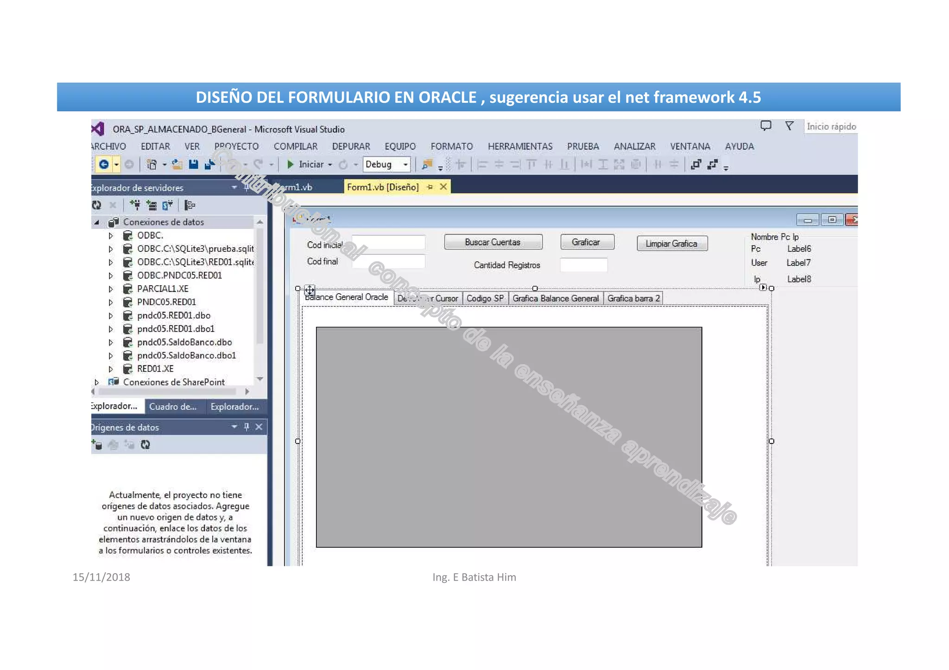The width and height of the screenshot is (949, 670).
Task: Click the Save All icon
Action: [210, 164]
